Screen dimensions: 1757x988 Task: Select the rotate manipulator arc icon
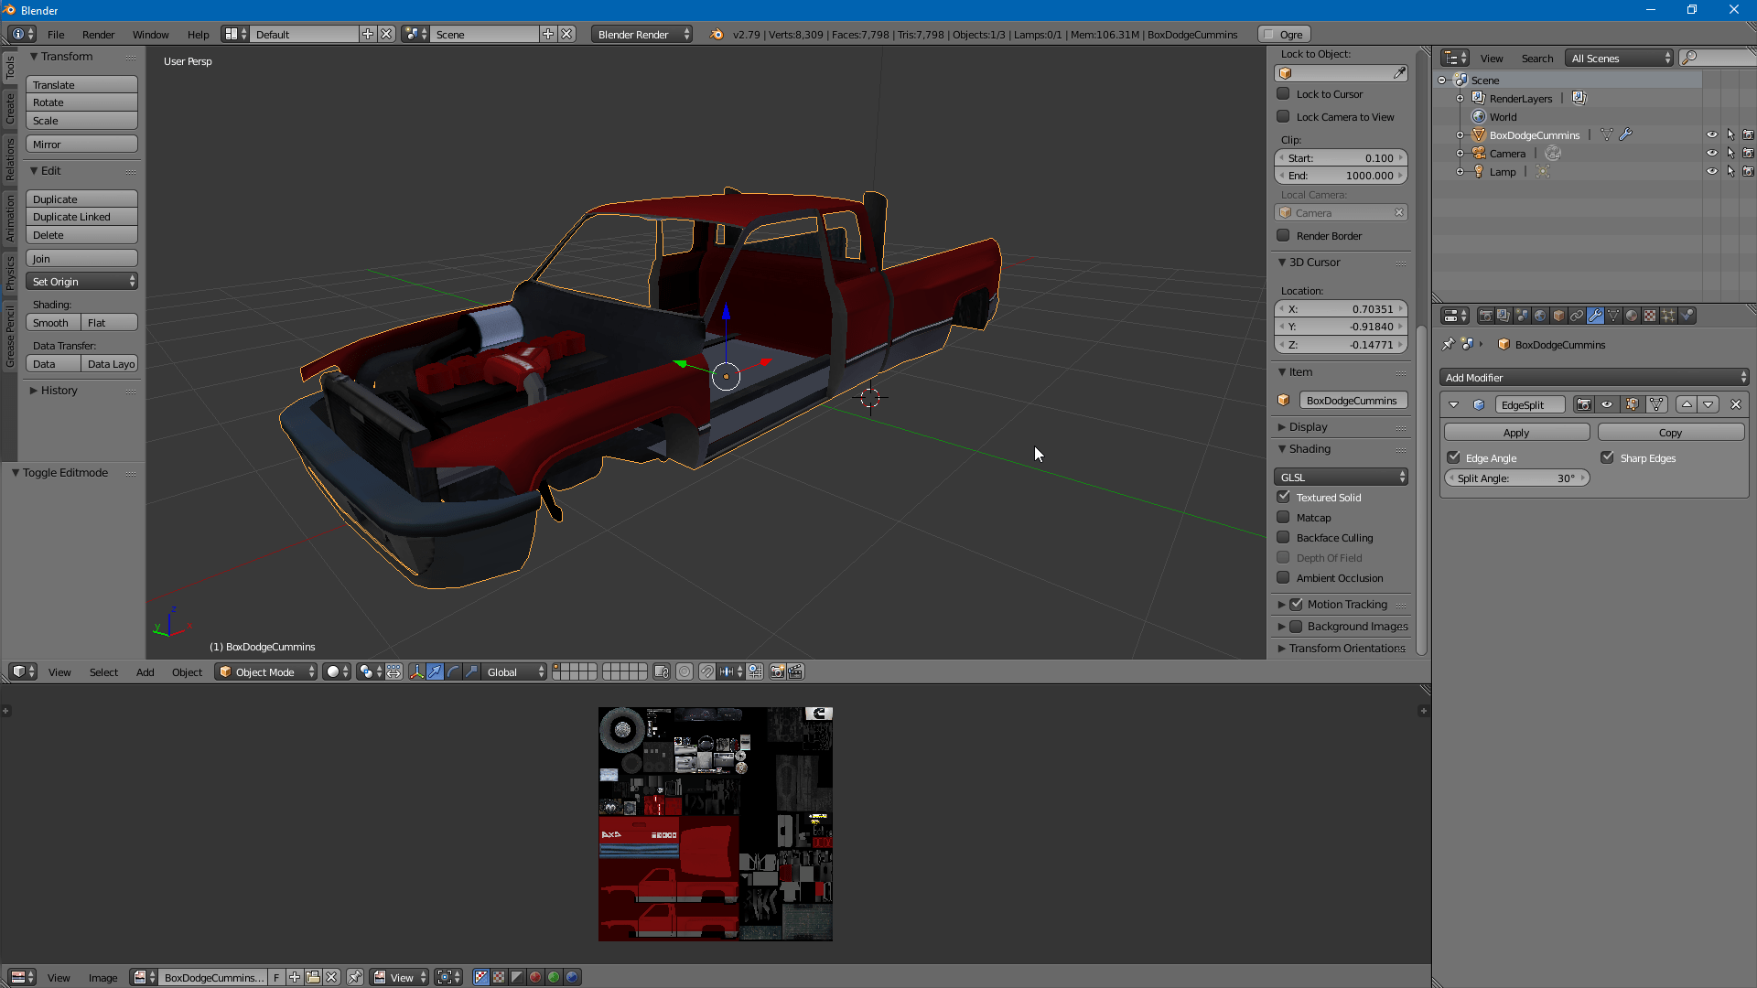[453, 672]
